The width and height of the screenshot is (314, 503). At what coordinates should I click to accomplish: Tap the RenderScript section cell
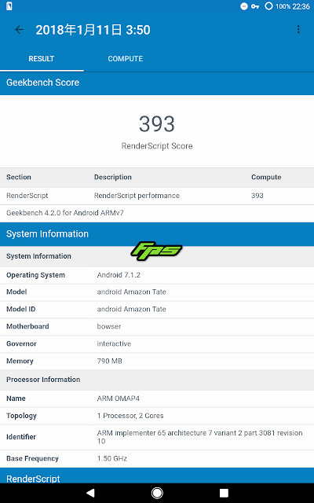pos(27,196)
